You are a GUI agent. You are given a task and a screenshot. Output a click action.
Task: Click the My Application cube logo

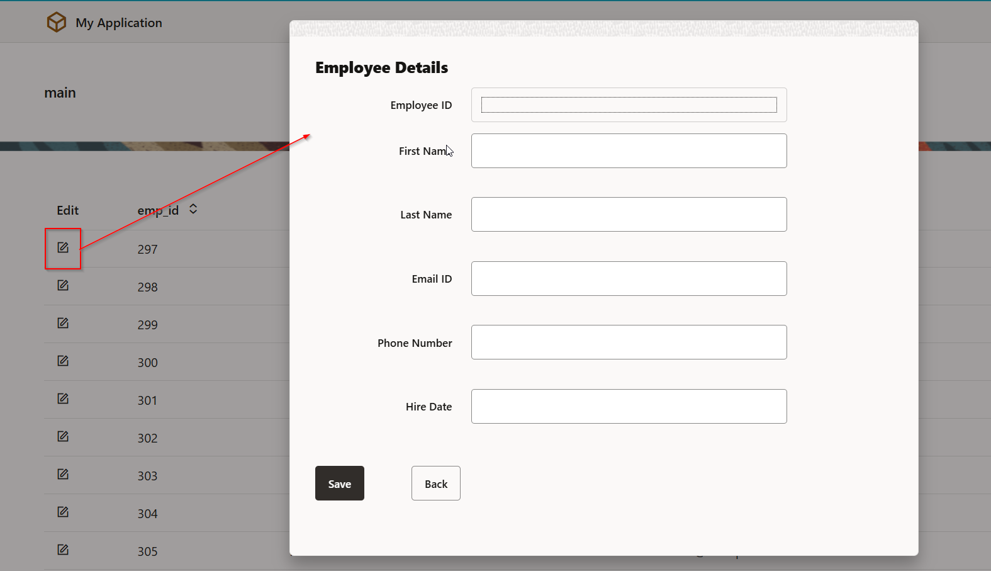coord(57,23)
